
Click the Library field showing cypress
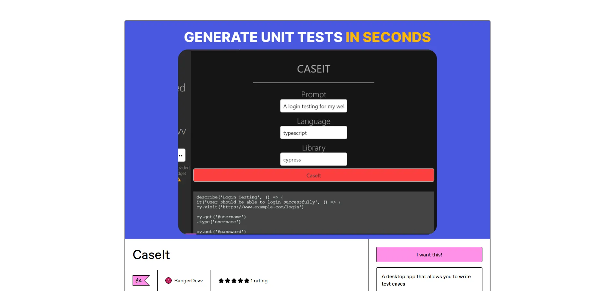(314, 159)
